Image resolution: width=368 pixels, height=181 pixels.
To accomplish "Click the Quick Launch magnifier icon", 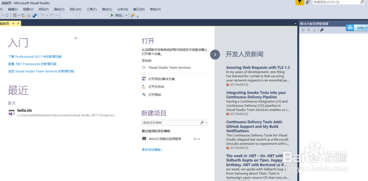I will [x=362, y=2].
